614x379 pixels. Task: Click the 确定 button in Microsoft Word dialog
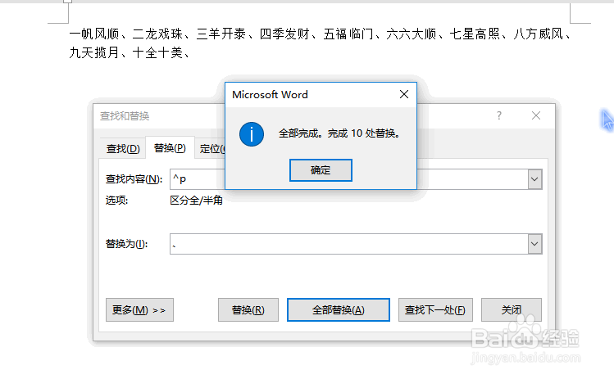point(321,170)
